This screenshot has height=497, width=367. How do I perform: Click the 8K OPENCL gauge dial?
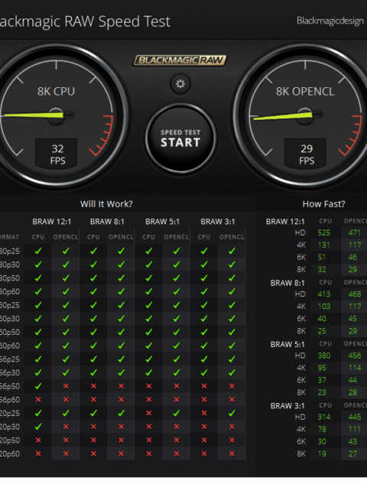coord(305,115)
